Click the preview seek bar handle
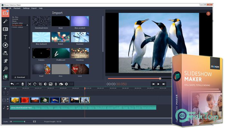 pos(160,79)
